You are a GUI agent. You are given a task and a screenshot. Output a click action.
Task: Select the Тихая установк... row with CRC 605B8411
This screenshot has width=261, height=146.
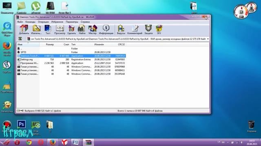[71, 70]
